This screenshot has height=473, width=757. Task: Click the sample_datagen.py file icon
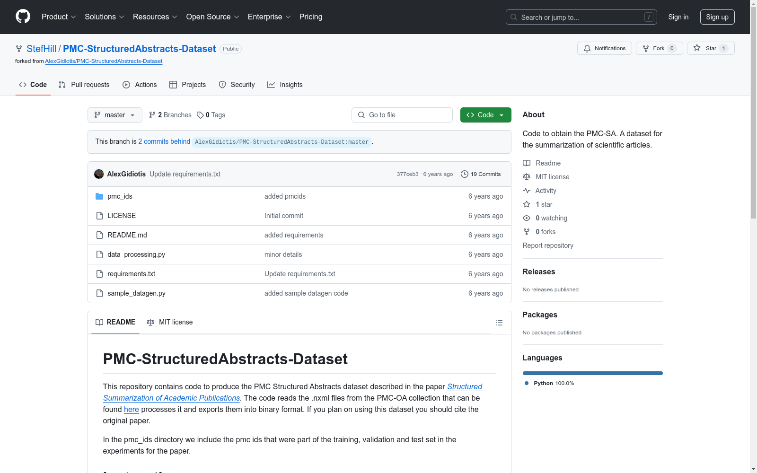99,293
